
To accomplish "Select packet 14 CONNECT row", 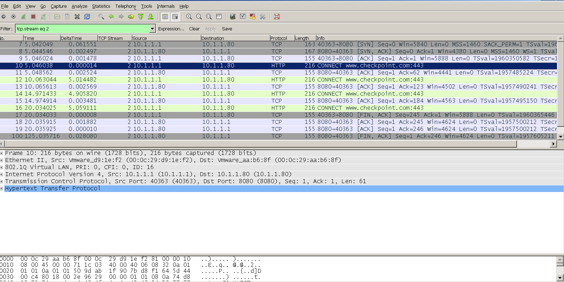I will [x=278, y=94].
